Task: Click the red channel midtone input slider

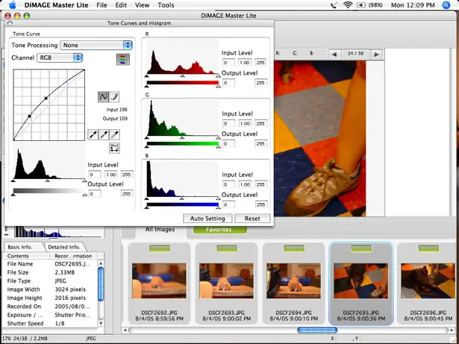Action: [182, 76]
